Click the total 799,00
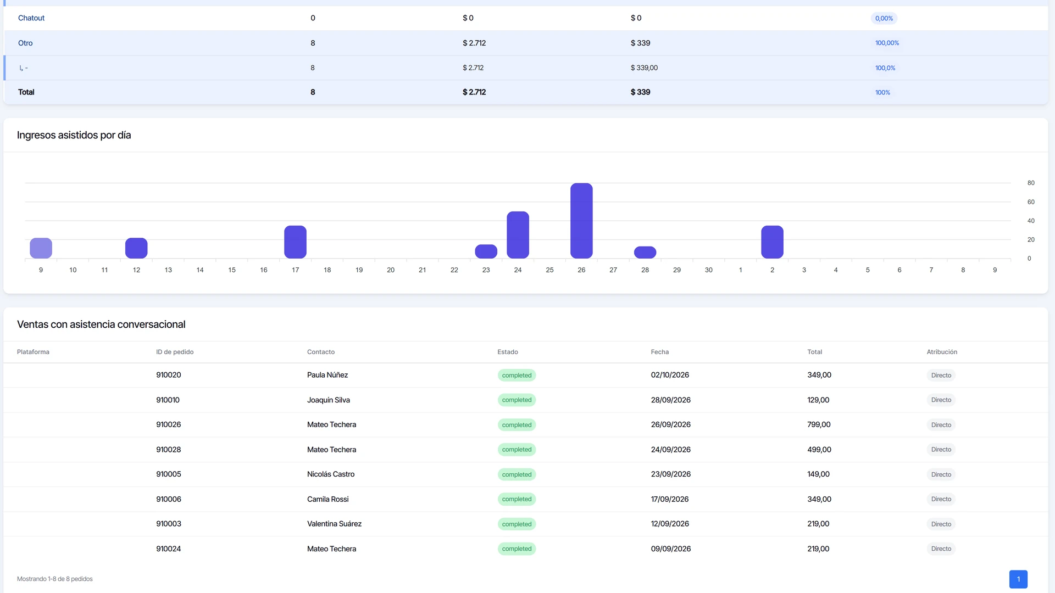 819,424
